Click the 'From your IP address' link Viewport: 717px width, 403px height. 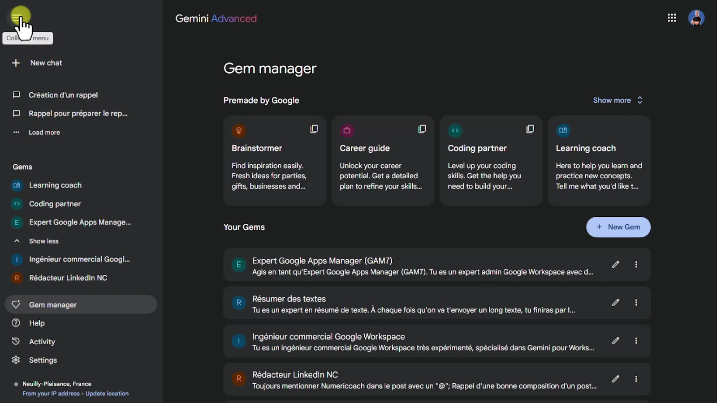tap(51, 394)
